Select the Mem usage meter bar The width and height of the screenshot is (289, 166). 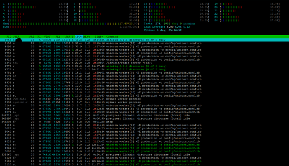[71, 23]
